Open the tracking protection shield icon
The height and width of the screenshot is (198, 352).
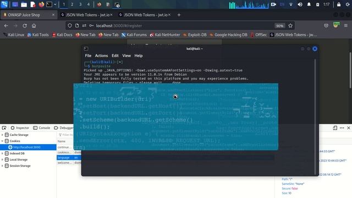(x=70, y=26)
